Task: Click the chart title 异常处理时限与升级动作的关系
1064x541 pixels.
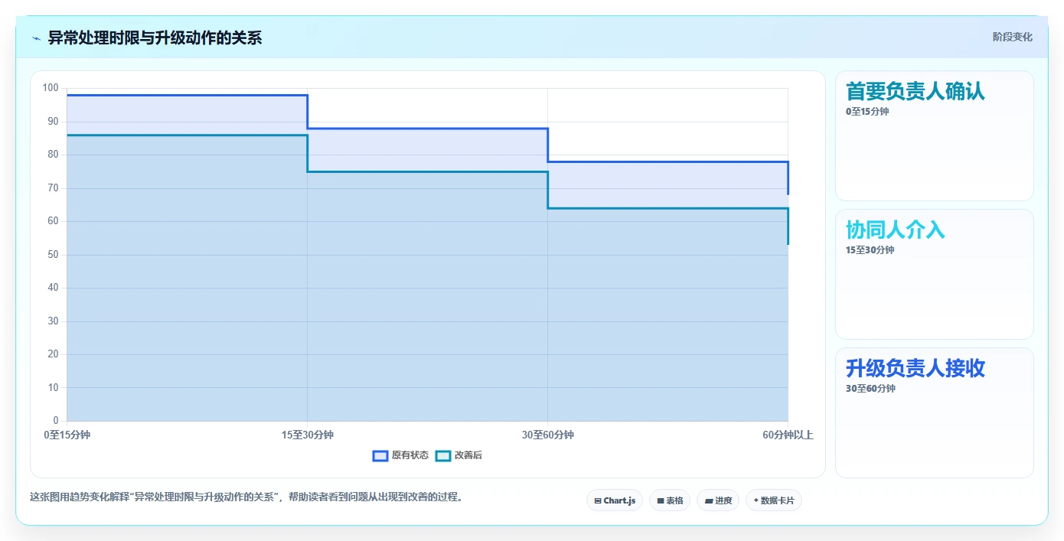Action: tap(155, 37)
